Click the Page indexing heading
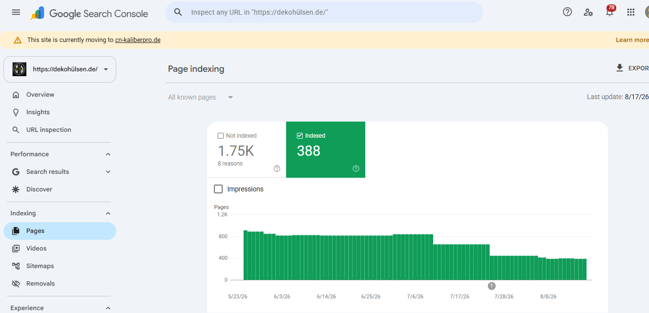The width and height of the screenshot is (649, 313). (x=196, y=69)
